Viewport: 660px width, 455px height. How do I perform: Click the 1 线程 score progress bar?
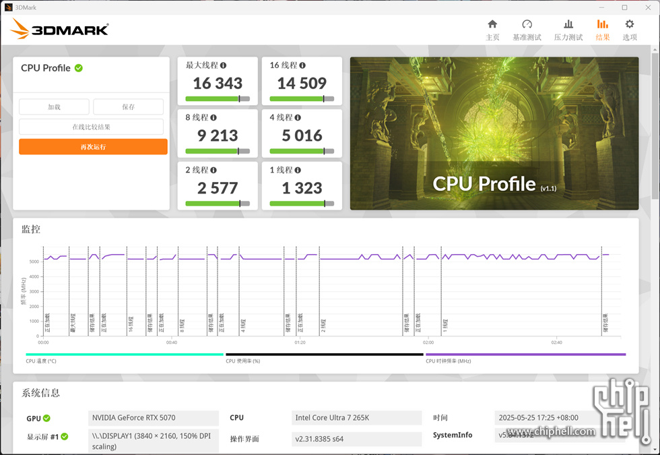(x=302, y=204)
